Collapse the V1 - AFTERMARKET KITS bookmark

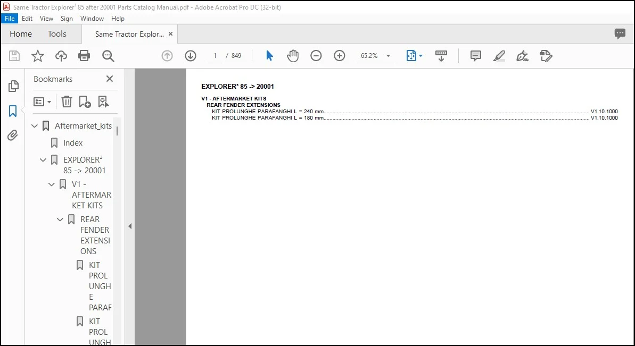click(x=52, y=184)
